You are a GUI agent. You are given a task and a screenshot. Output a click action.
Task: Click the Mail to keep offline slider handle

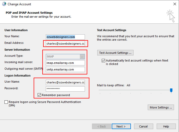[171, 91]
